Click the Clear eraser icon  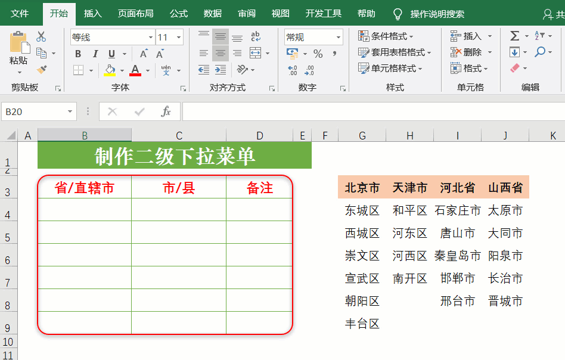(515, 68)
